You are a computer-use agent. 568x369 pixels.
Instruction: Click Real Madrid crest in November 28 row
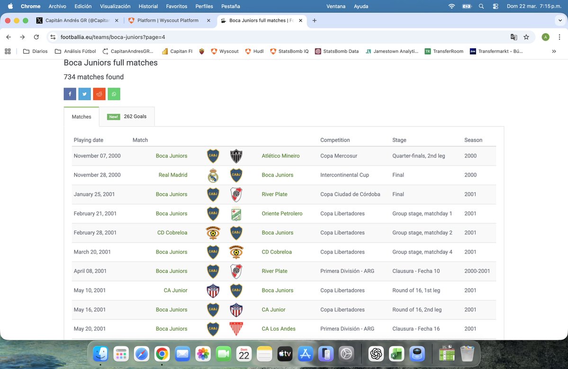pos(213,176)
